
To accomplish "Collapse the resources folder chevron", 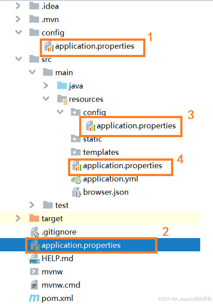I will tap(46, 99).
